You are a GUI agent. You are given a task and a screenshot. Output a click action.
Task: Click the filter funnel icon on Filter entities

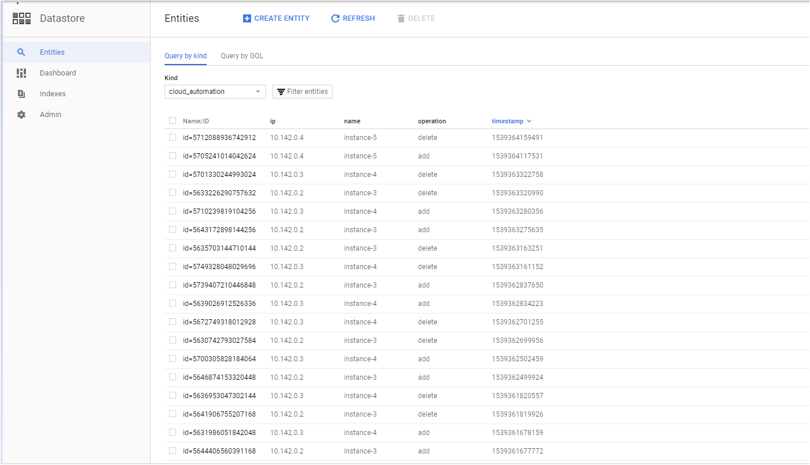[x=281, y=91]
